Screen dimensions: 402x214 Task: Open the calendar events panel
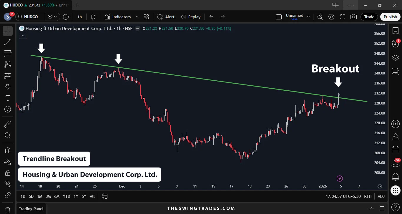tap(396, 150)
